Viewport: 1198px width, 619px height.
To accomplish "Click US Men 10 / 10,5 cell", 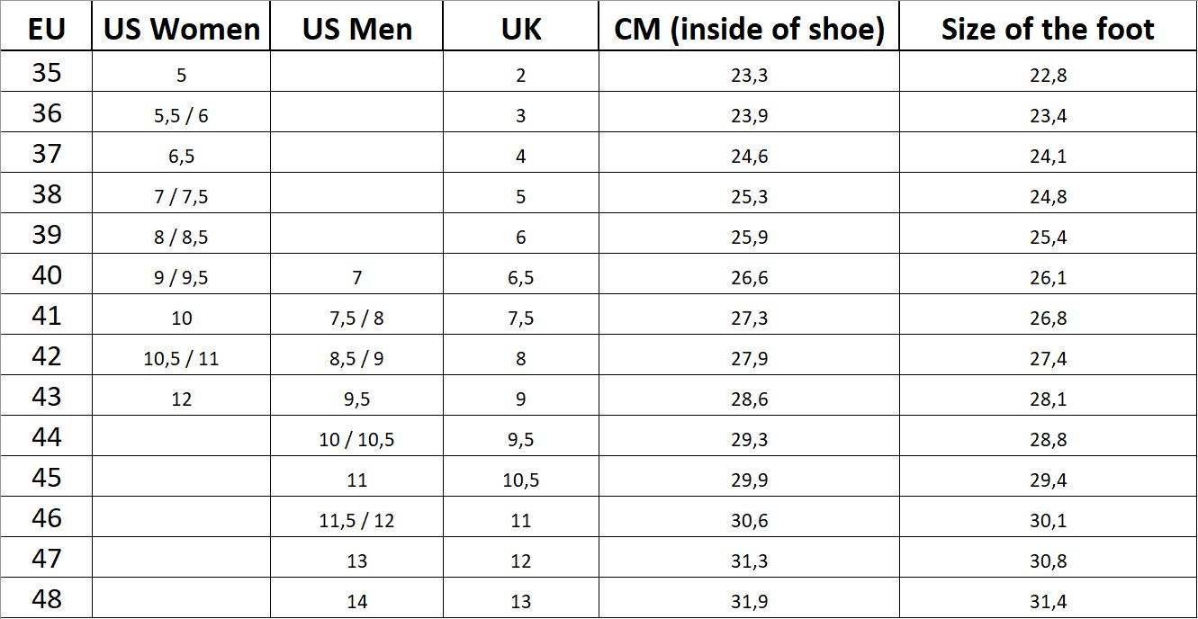I will coord(356,440).
